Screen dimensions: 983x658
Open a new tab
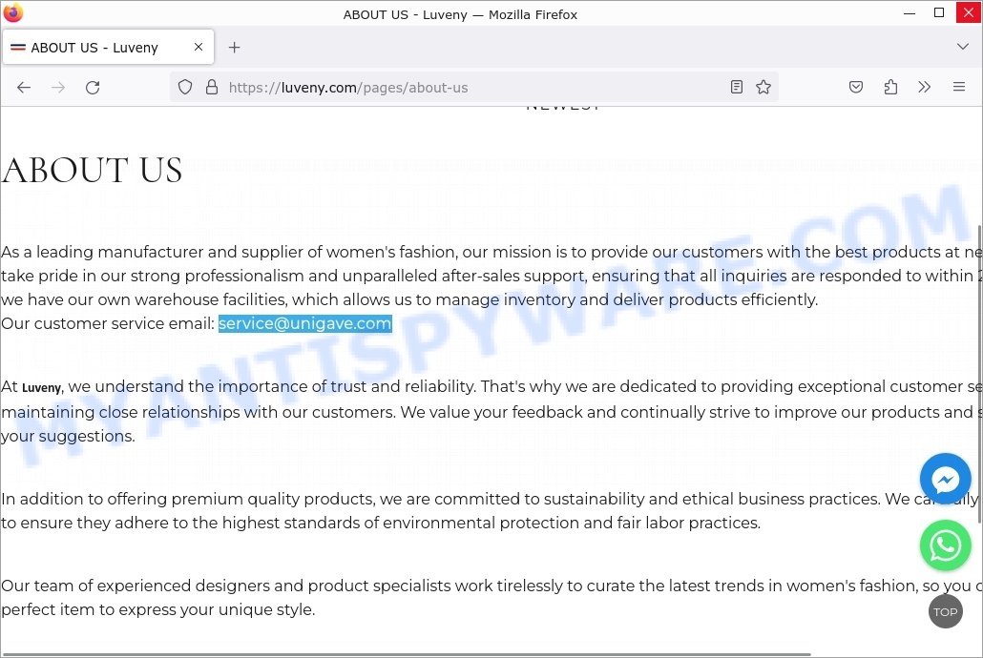235,48
